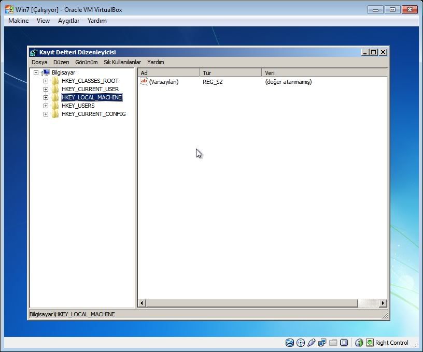
Task: Expand the HKEY_LOCAL_MACHINE branch
Action: (46, 97)
